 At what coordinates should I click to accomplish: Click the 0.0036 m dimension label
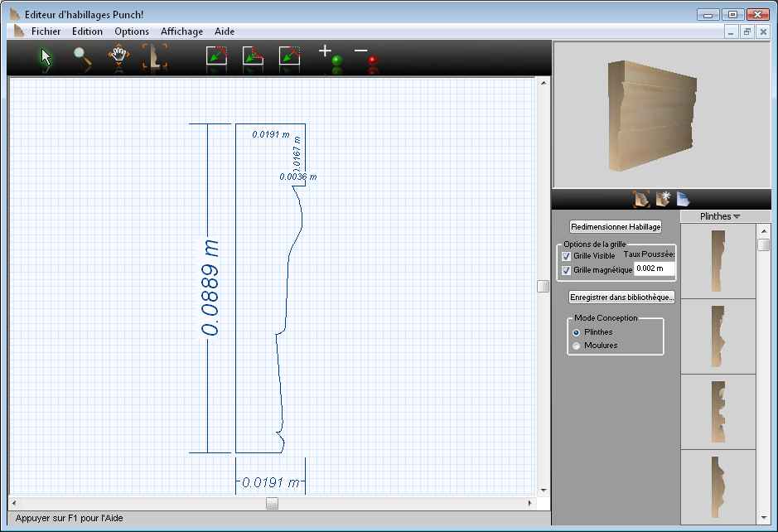tap(297, 177)
